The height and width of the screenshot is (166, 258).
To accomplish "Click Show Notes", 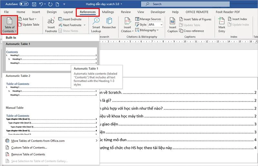I will click(68, 31).
